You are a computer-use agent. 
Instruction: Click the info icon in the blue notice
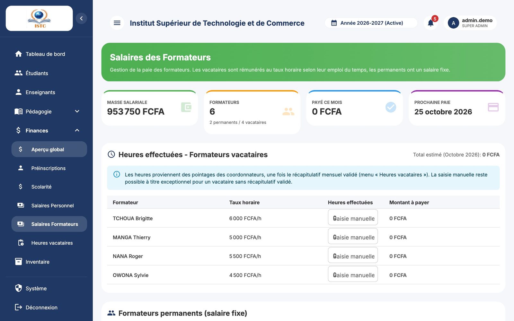pos(117,174)
